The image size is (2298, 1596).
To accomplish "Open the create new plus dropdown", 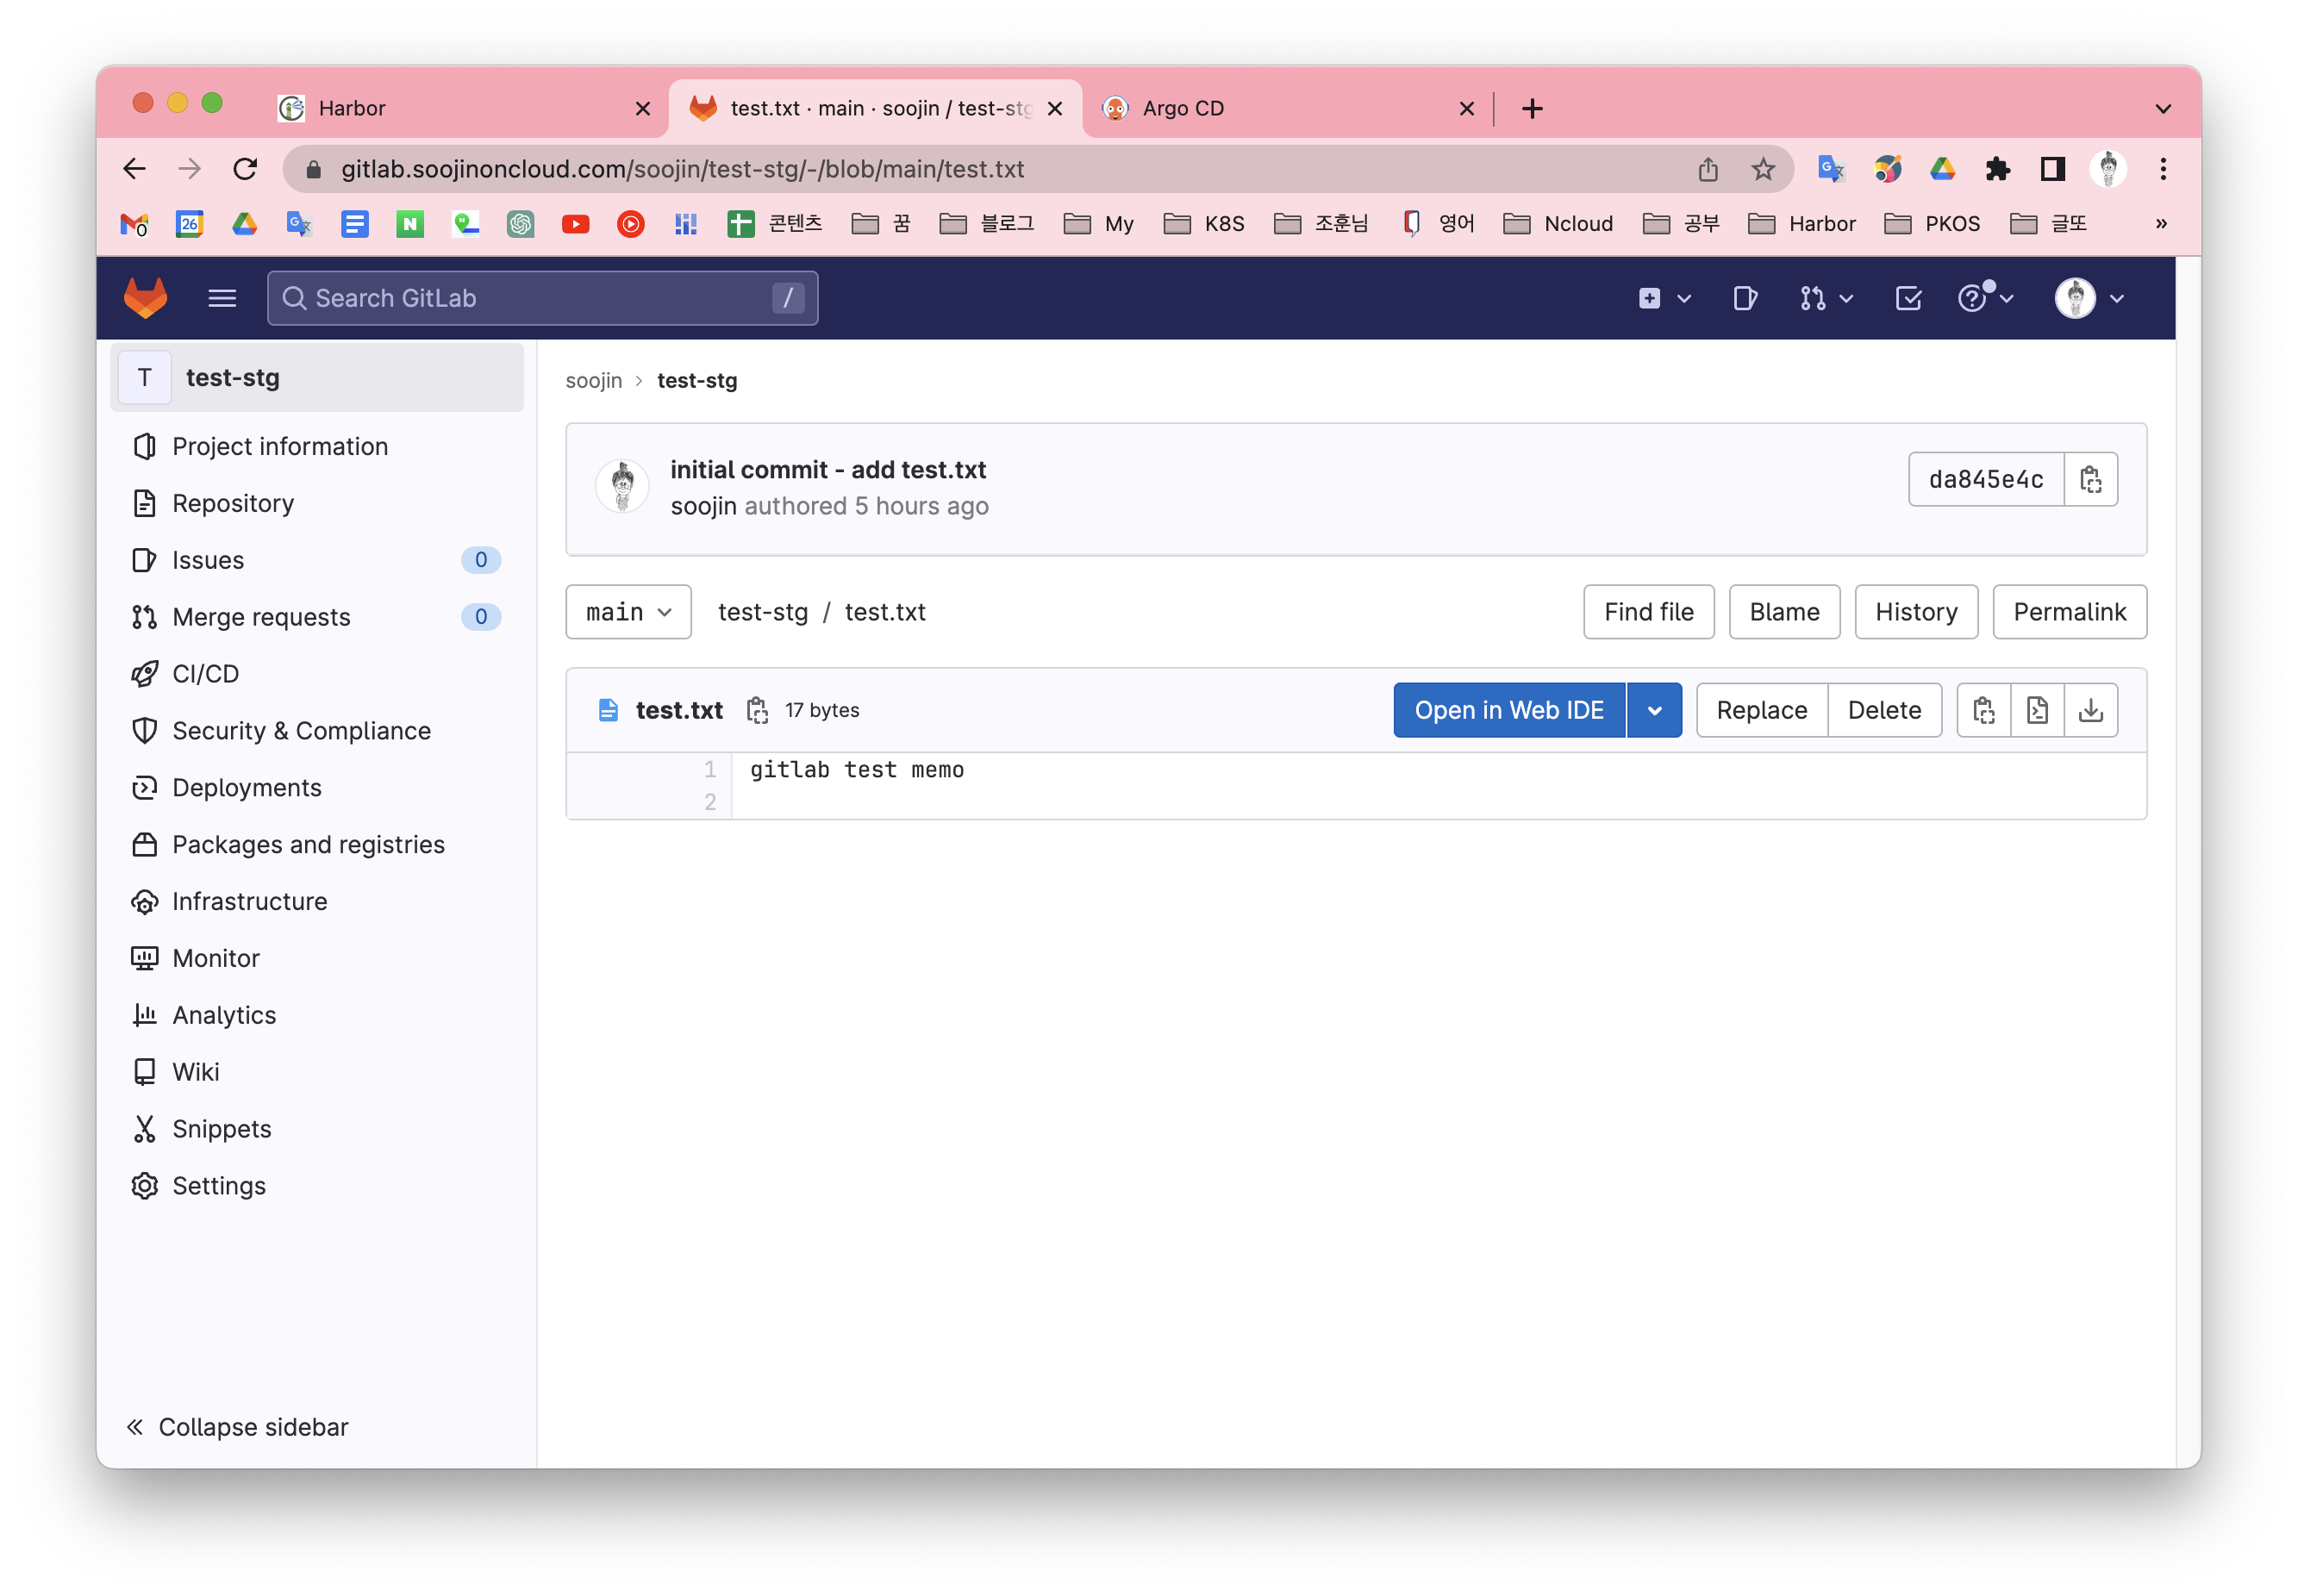I will click(x=1664, y=298).
